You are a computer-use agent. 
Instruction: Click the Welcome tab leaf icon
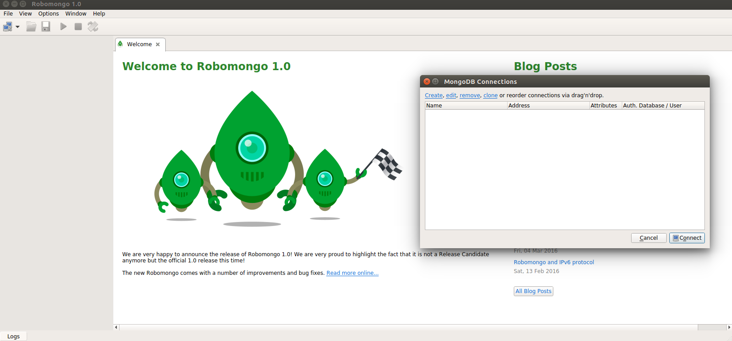(x=120, y=44)
